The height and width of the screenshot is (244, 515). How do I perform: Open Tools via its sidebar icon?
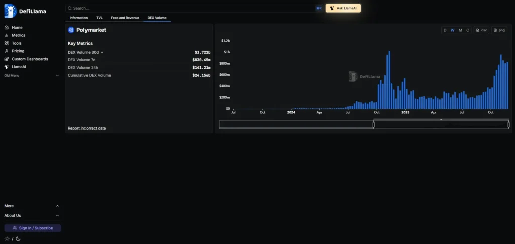point(7,43)
